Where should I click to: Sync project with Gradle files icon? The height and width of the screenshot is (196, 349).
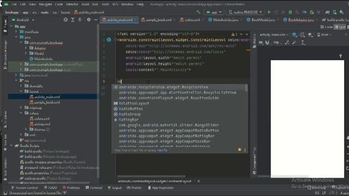pos(327,12)
